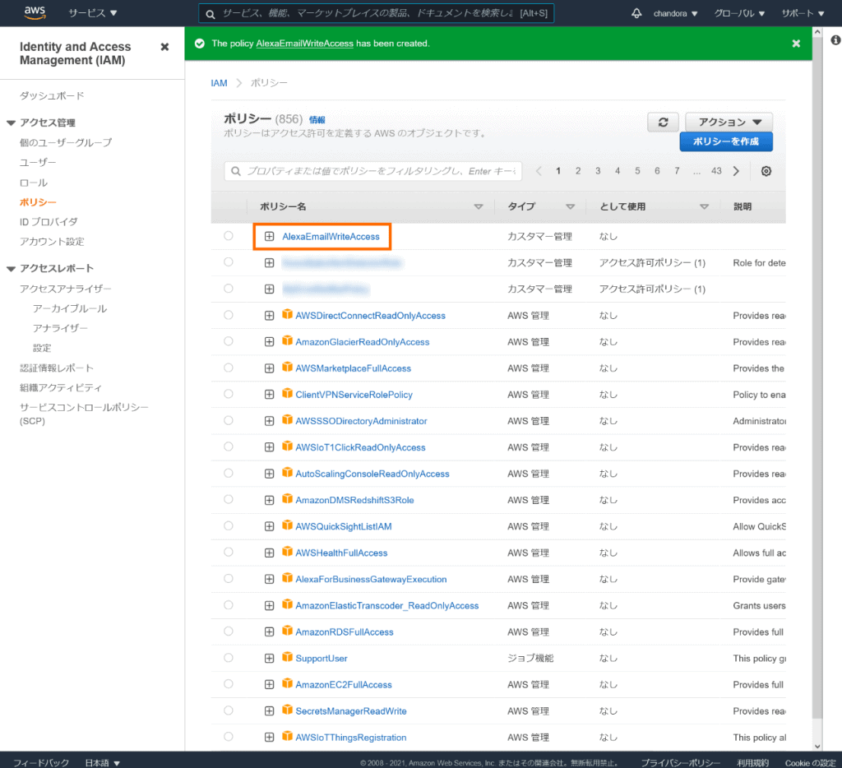
Task: Open the 日本語 language selector in footer
Action: click(x=102, y=762)
